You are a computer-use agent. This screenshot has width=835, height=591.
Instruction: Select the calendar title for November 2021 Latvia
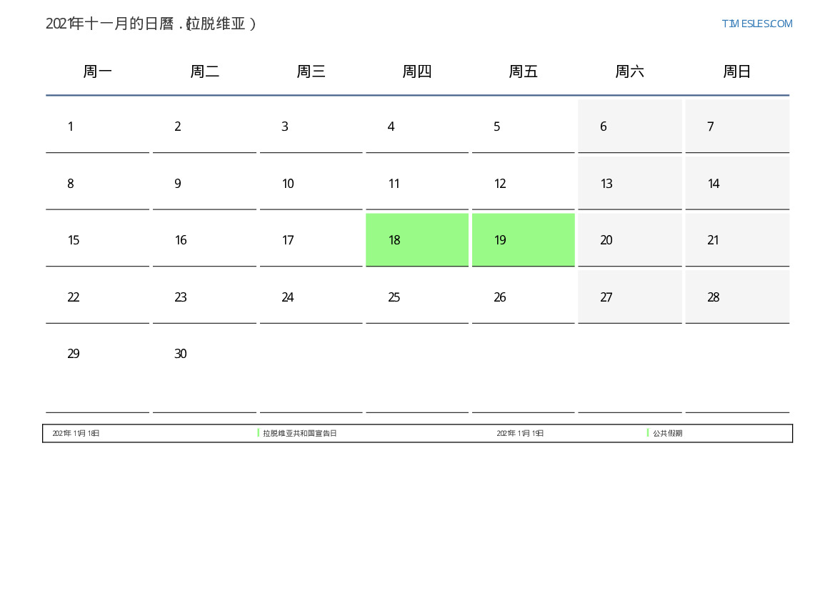click(x=151, y=24)
